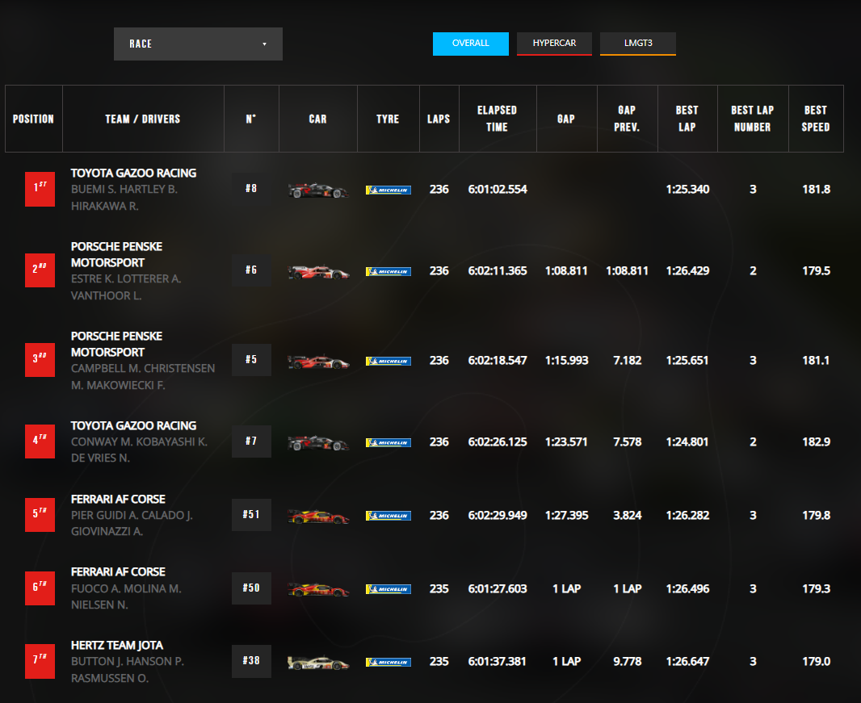Viewport: 861px width, 703px height.
Task: Click the Jota #38 car image
Action: 318,663
